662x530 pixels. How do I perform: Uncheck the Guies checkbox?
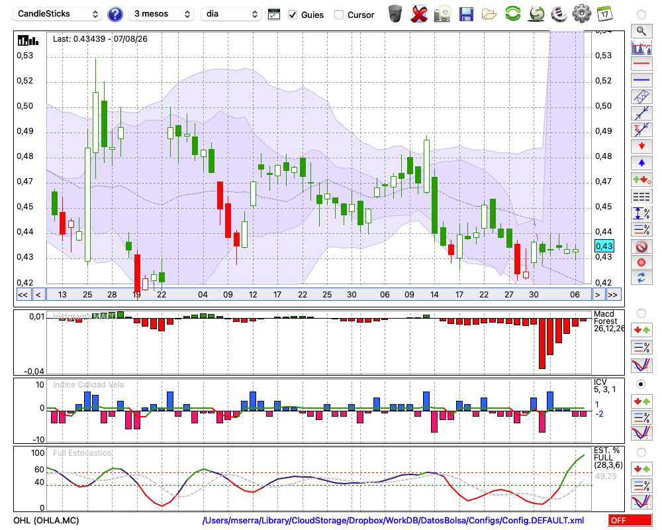[x=293, y=15]
